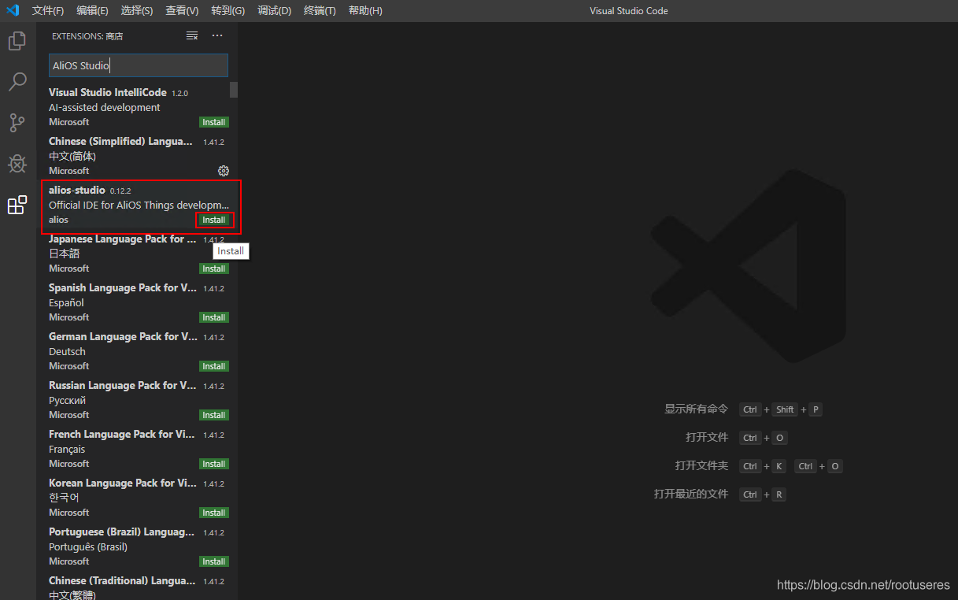Viewport: 958px width, 600px height.
Task: Select Chinese (Simplified) Language pack title
Action: pos(121,141)
